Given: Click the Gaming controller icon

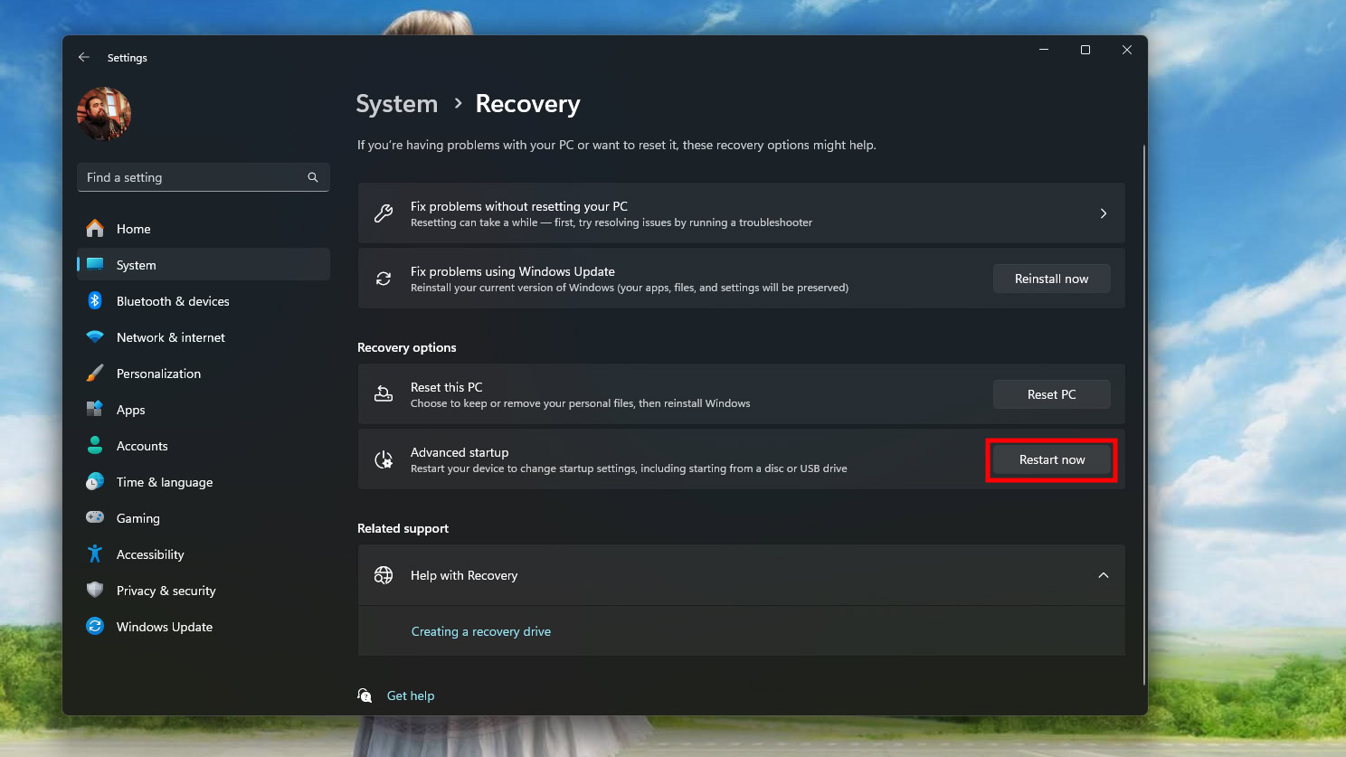Looking at the screenshot, I should (95, 517).
